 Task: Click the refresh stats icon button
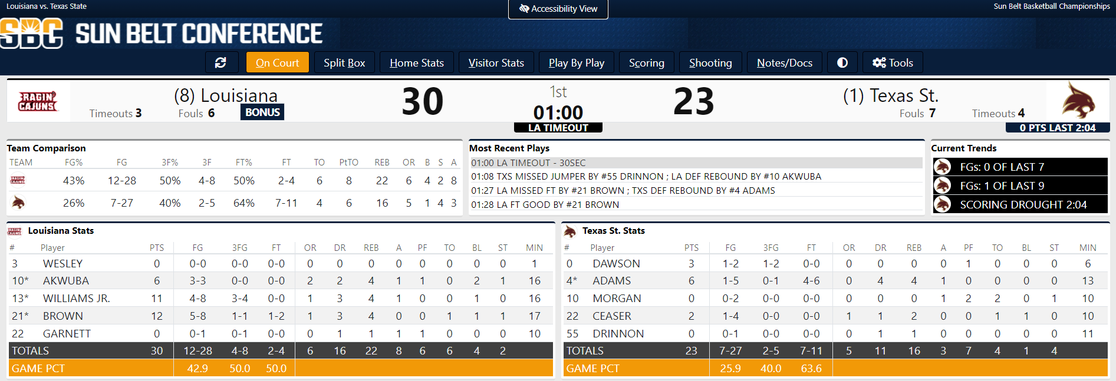click(221, 63)
